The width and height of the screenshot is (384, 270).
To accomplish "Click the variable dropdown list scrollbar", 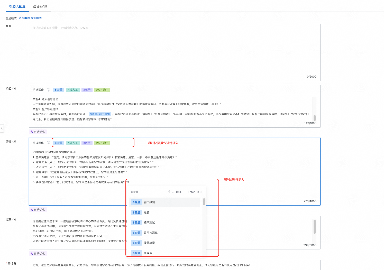I will (204, 202).
